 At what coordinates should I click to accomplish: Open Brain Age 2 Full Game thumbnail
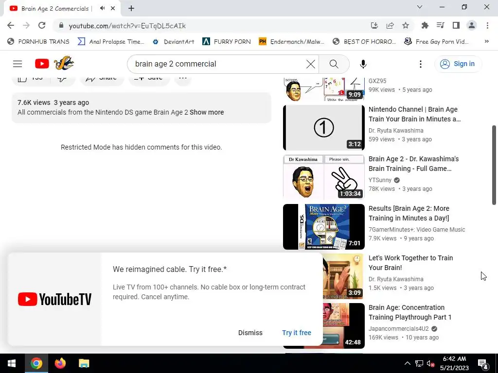pos(323,177)
